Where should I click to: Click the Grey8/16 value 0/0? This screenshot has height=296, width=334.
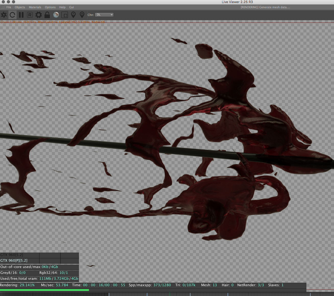22,273
